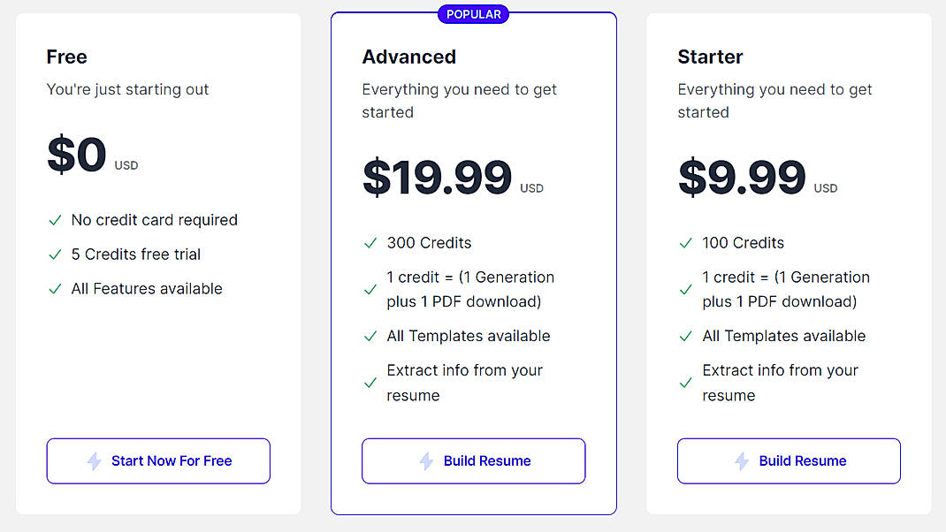Screen dimensions: 946x532
Task: Click the lightning icon in Starter Build Resume button
Action: point(744,460)
